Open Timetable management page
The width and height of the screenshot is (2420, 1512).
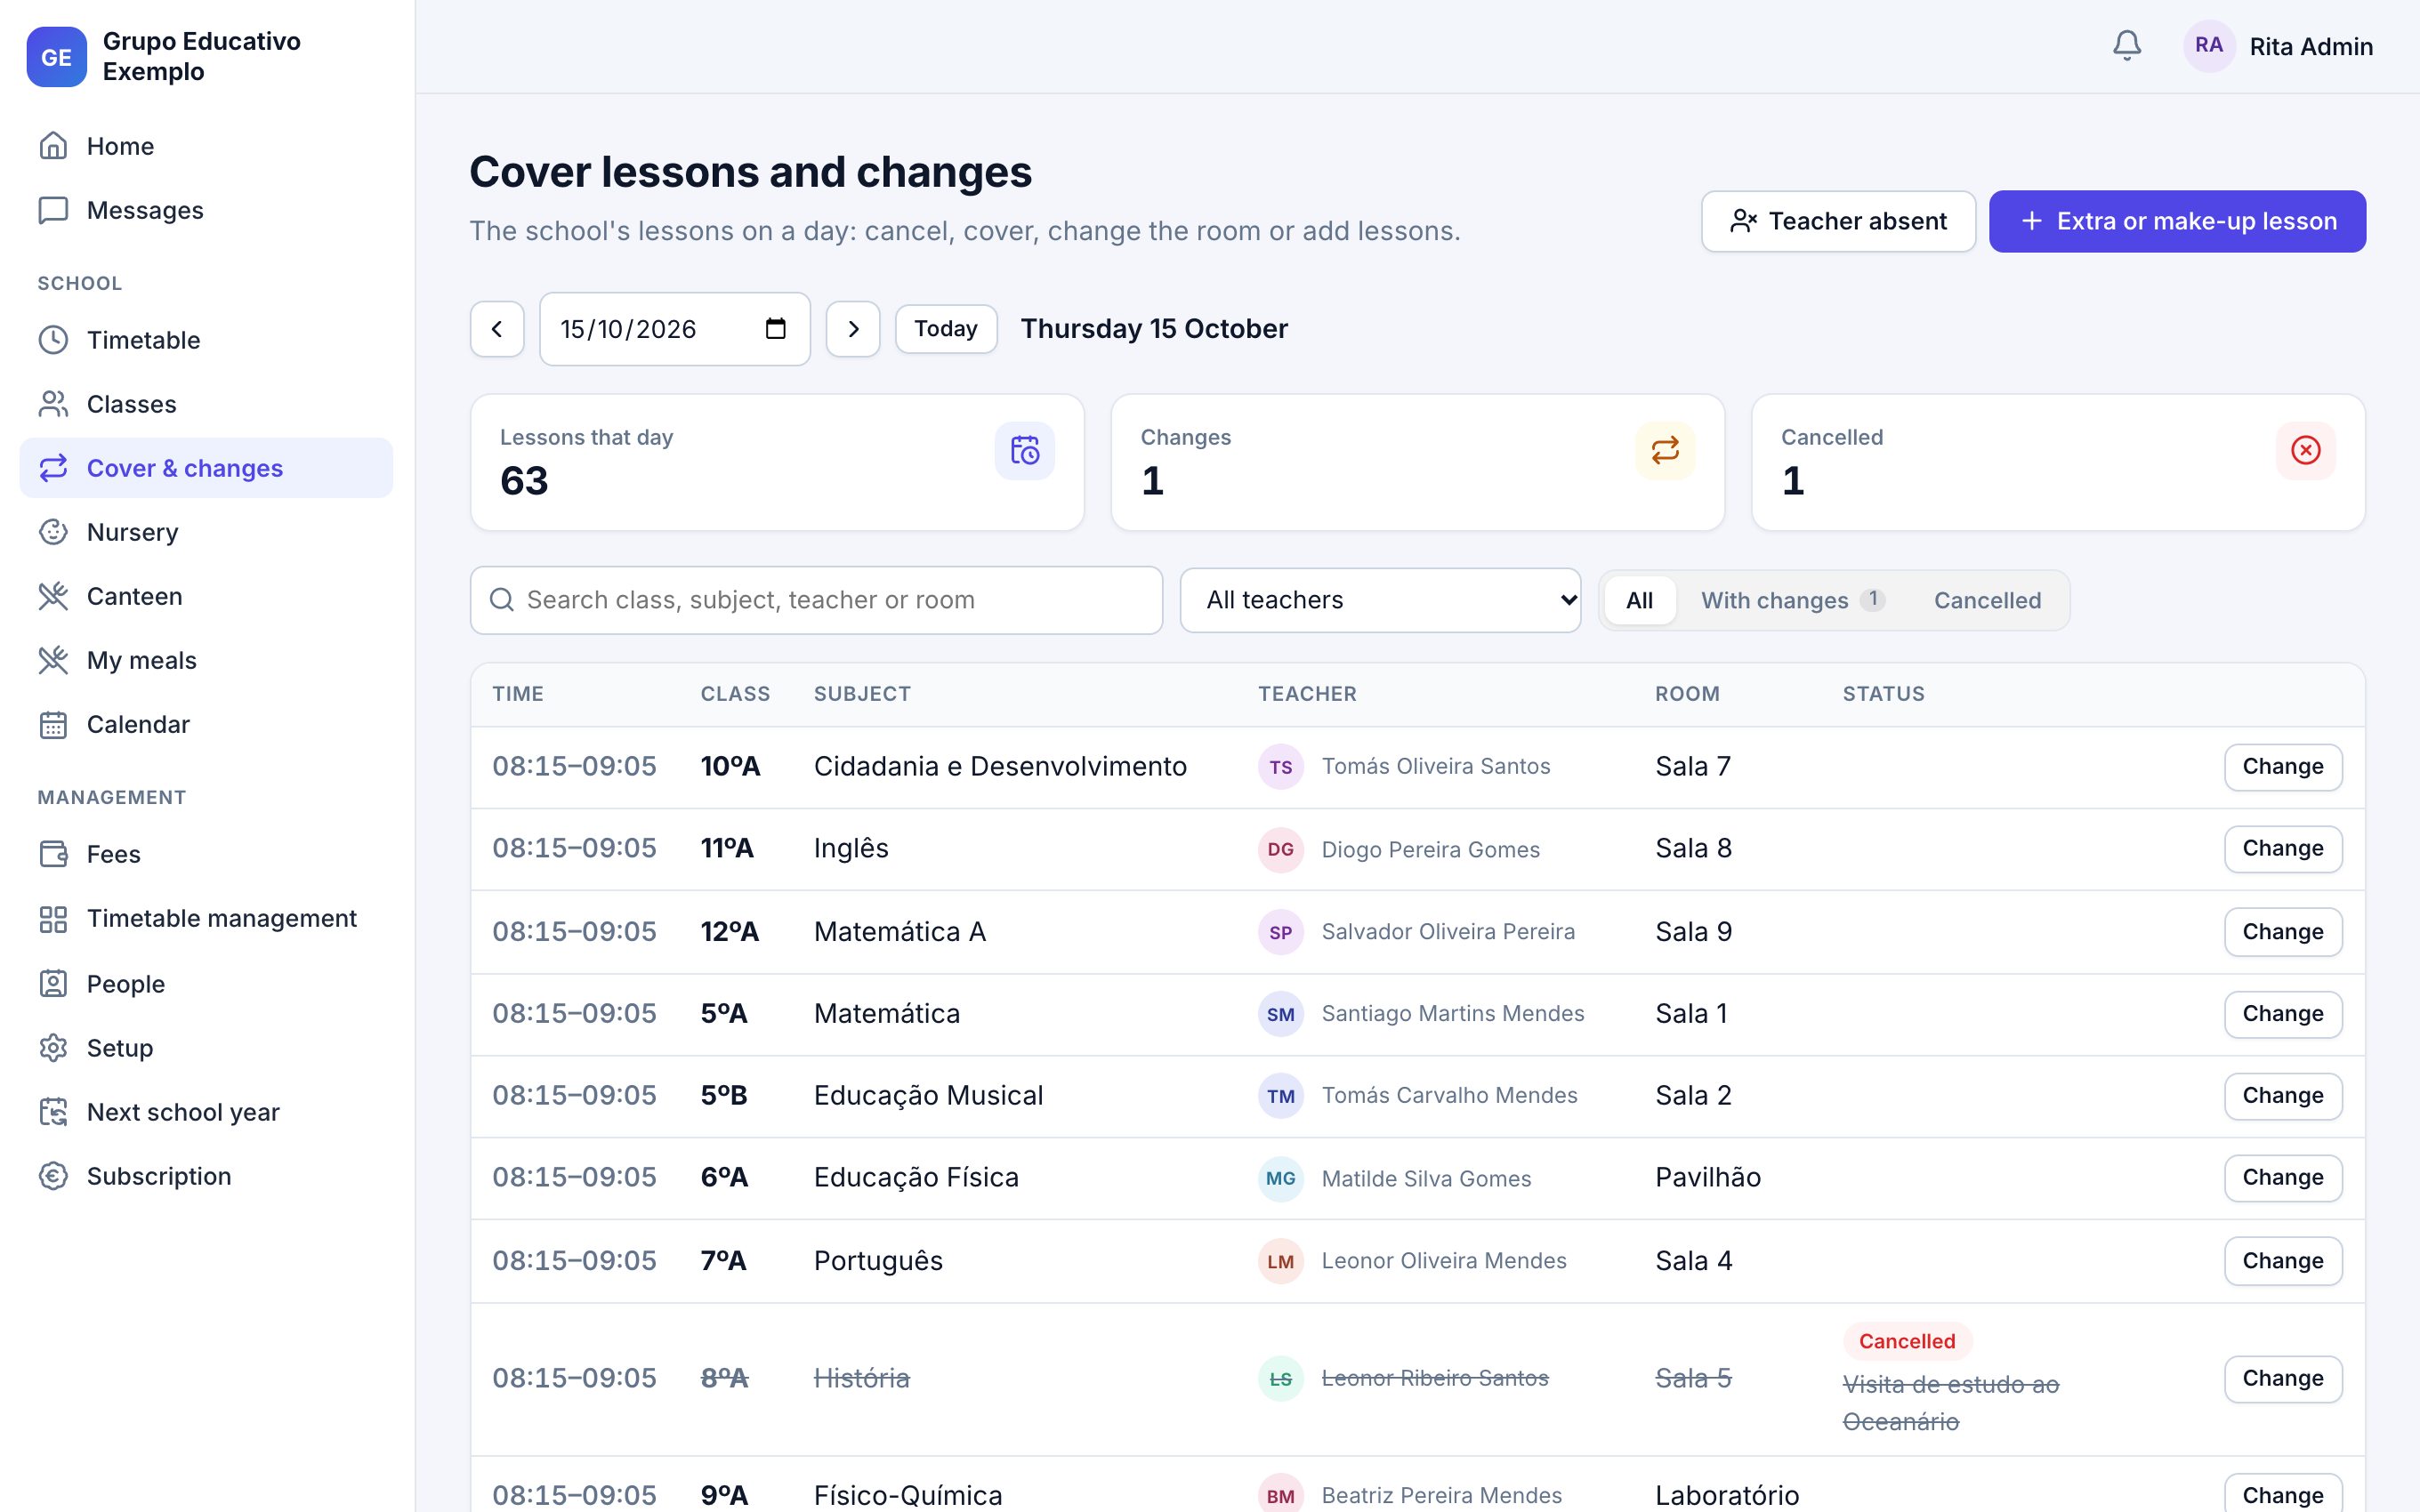(206, 918)
